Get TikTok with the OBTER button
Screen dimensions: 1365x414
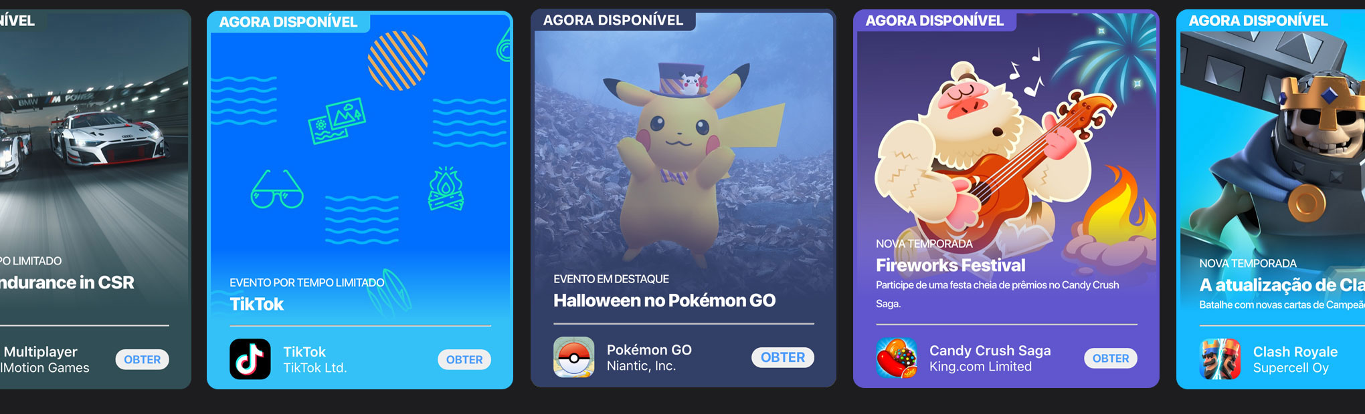[464, 359]
